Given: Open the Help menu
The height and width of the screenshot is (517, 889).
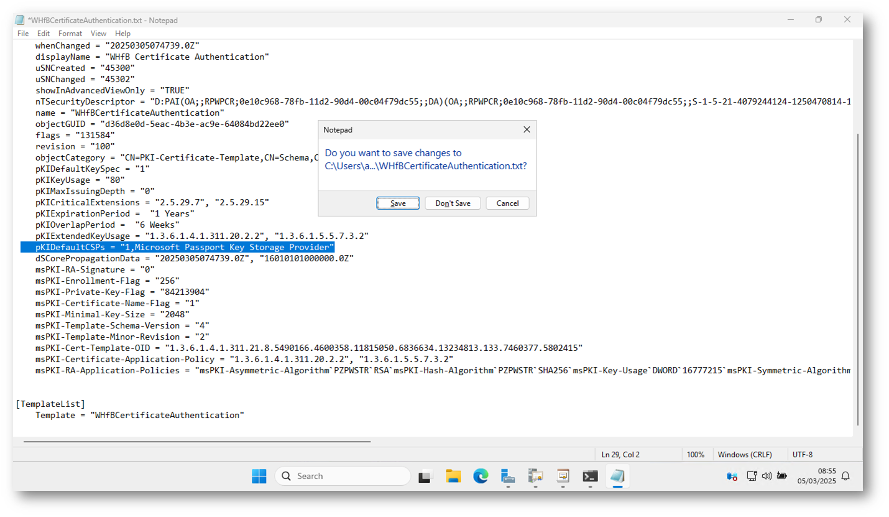Looking at the screenshot, I should point(123,34).
